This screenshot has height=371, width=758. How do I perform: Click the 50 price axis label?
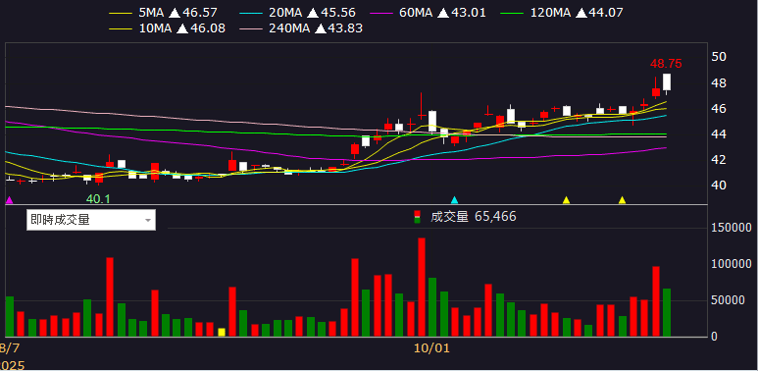click(720, 57)
